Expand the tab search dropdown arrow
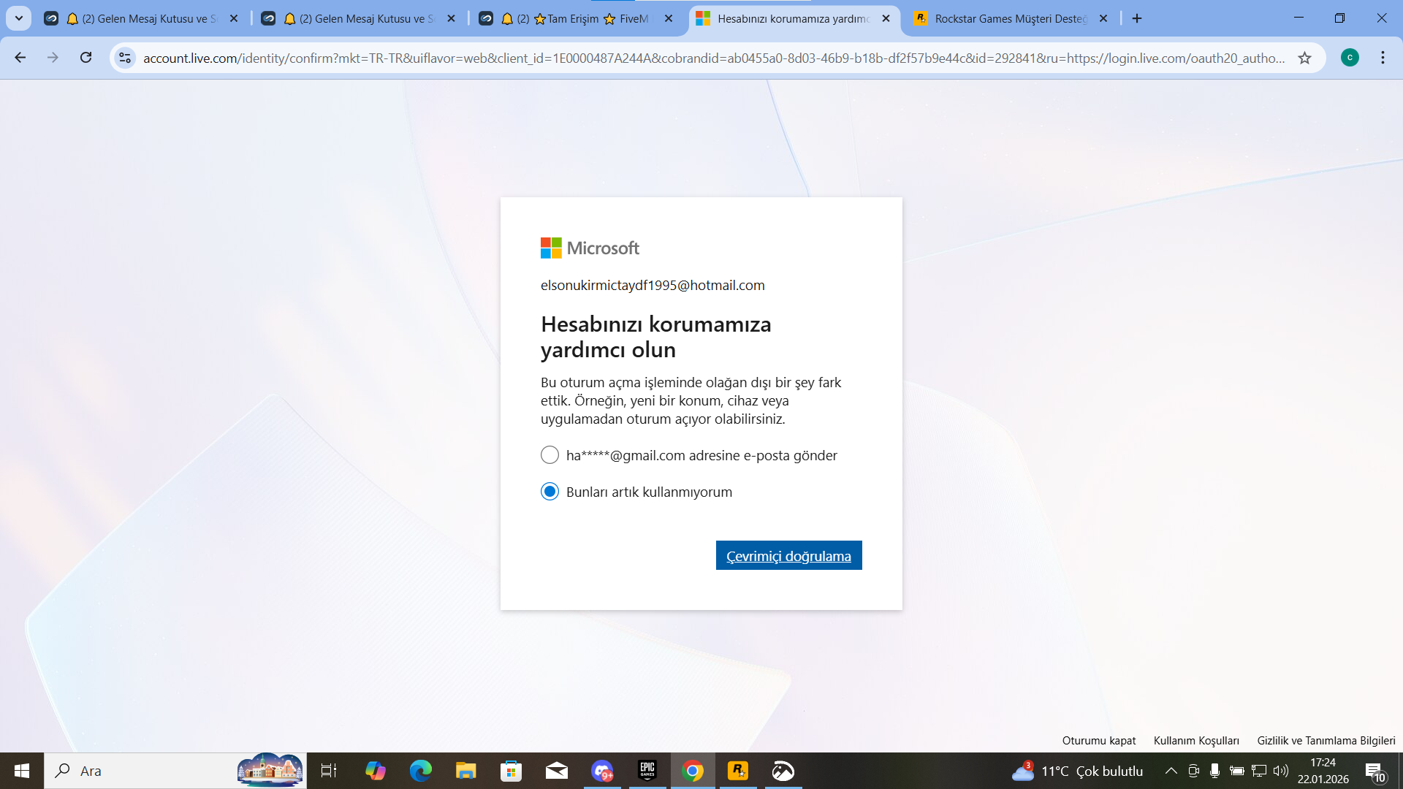 point(19,18)
